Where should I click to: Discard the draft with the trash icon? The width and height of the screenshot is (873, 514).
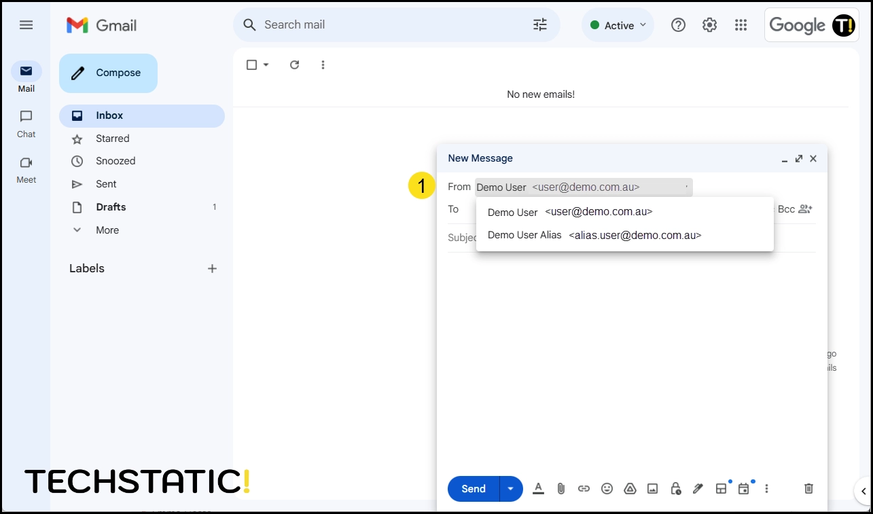point(808,488)
